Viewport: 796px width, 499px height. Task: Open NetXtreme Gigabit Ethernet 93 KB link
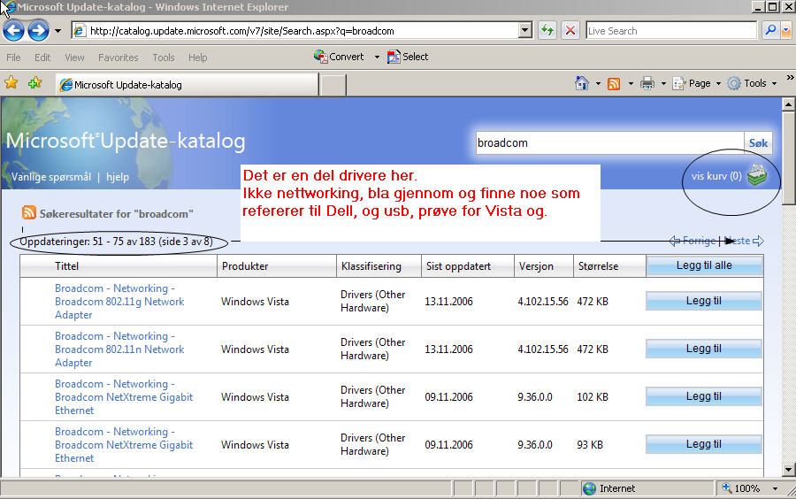point(124,445)
